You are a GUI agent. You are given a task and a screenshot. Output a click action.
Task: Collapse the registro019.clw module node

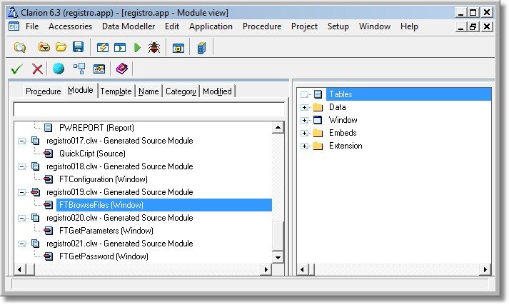click(x=21, y=192)
